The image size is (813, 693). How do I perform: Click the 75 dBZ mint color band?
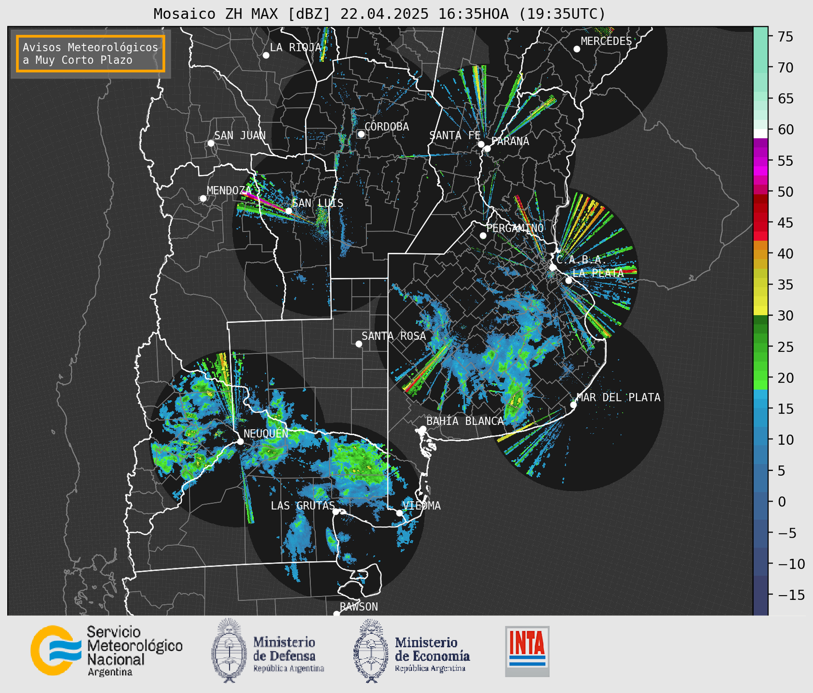tap(760, 36)
